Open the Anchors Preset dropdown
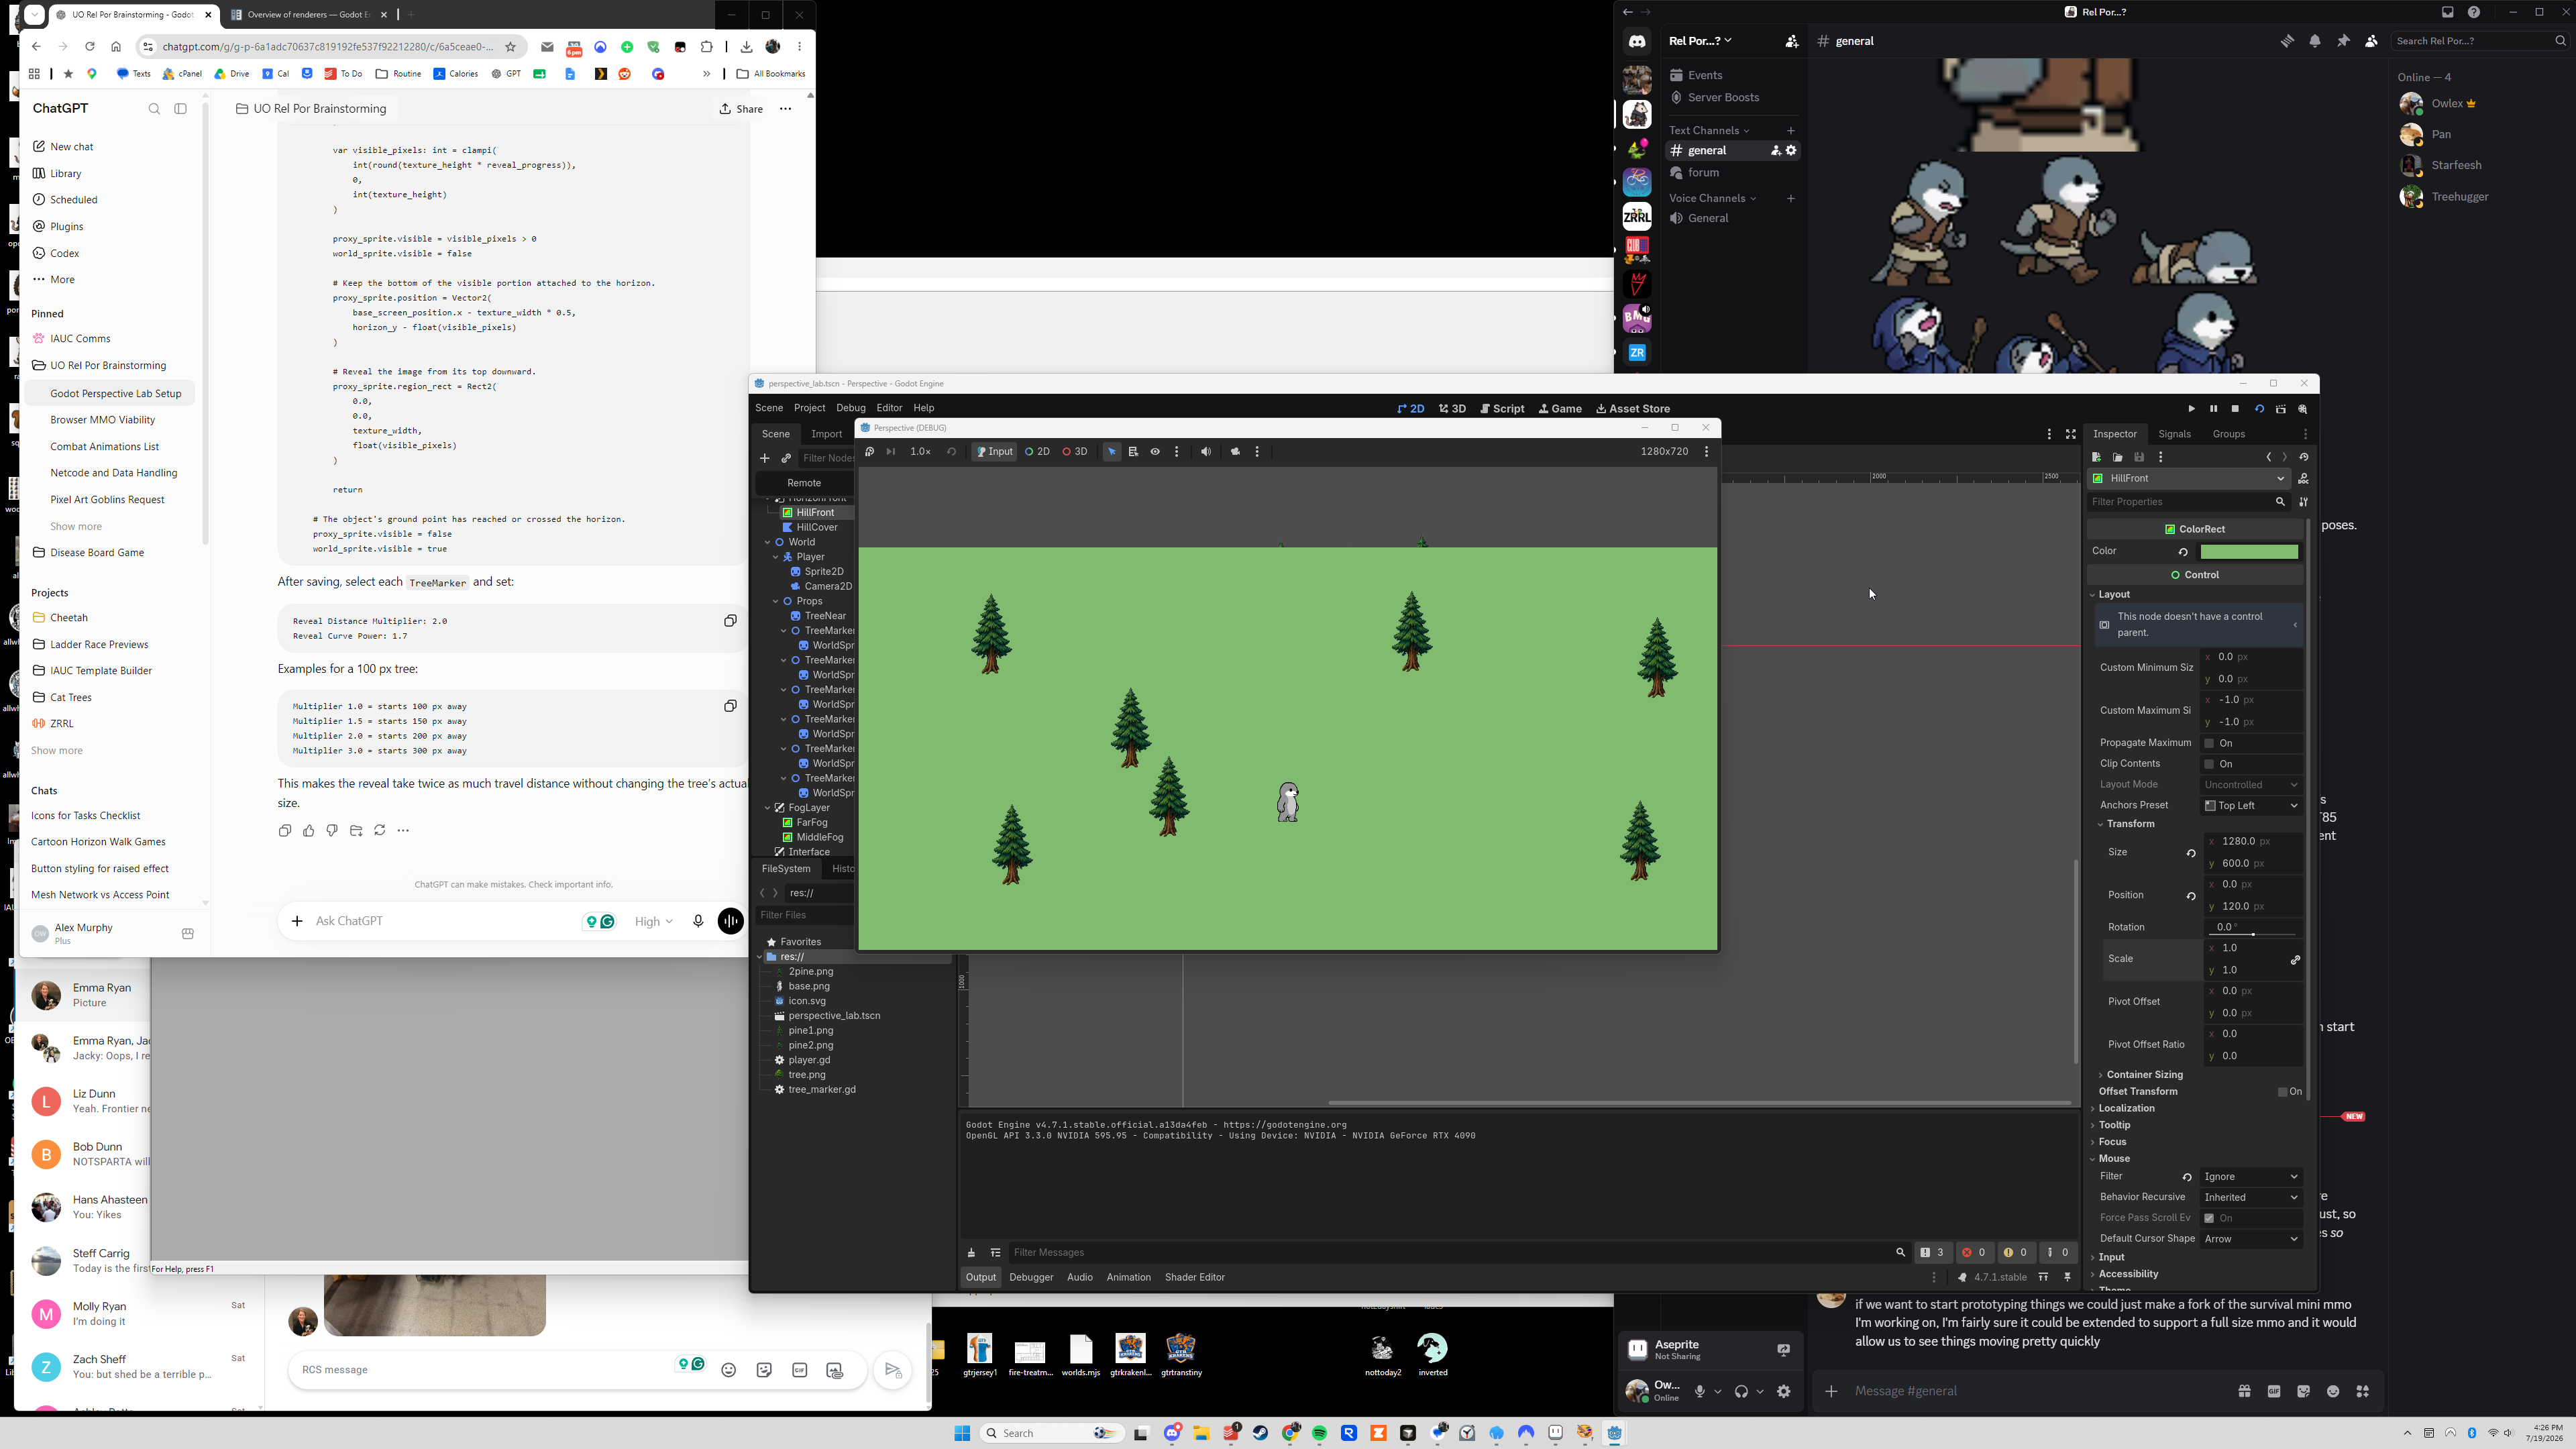This screenshot has height=1449, width=2576. point(2251,806)
